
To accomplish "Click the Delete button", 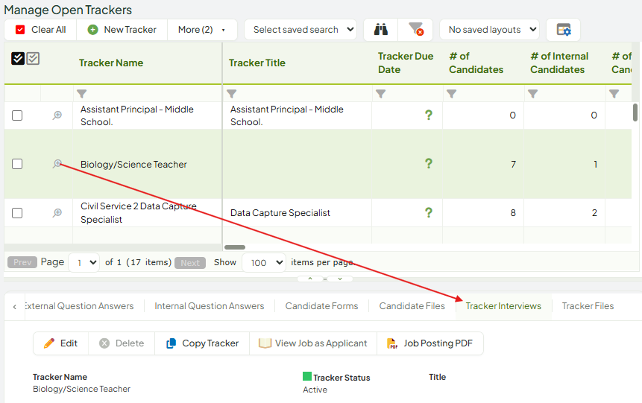I will [x=122, y=343].
